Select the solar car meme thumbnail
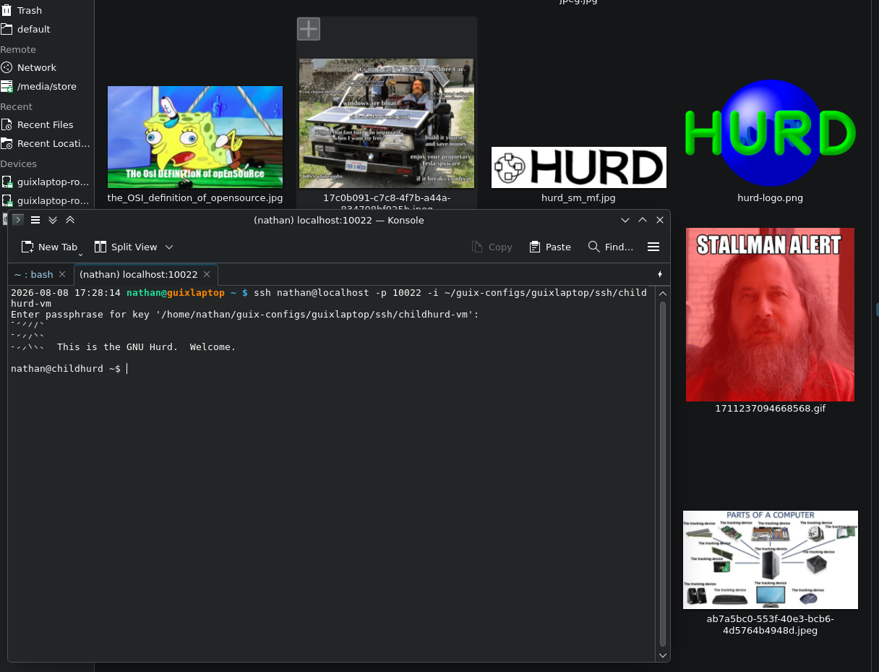Screen dimensions: 879x672 coord(387,123)
